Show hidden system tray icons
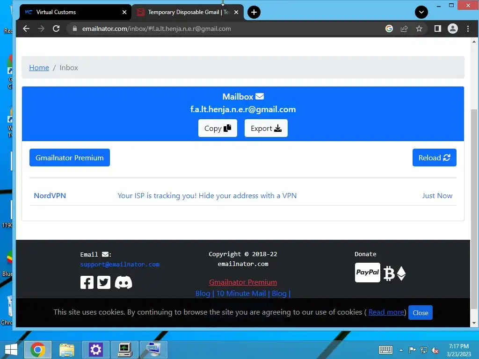 [401, 350]
